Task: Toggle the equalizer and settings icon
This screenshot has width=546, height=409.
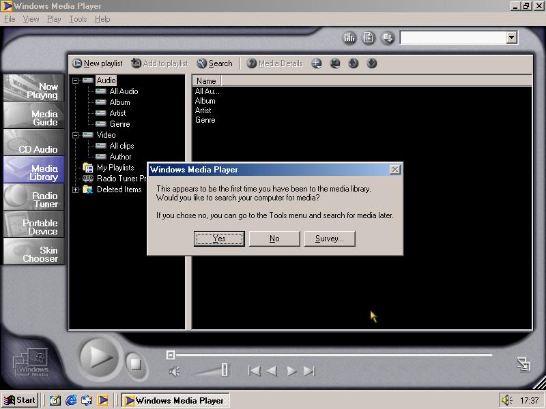Action: (349, 37)
